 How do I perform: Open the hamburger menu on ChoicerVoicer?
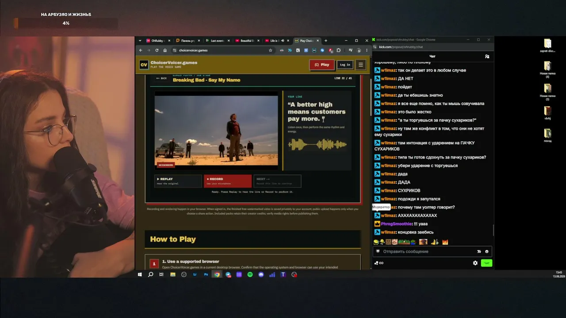[x=360, y=64]
